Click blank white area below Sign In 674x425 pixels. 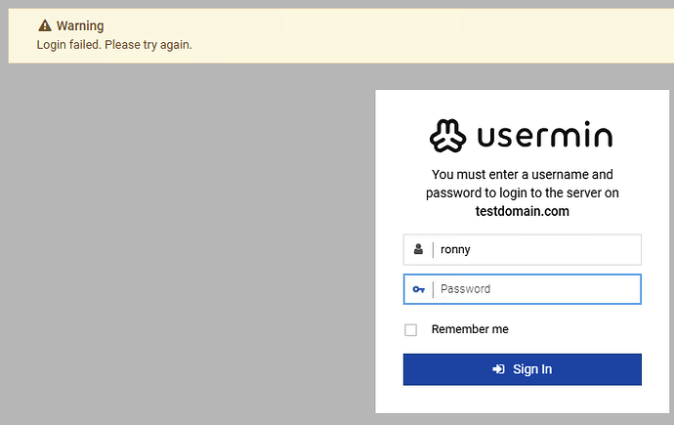point(523,400)
